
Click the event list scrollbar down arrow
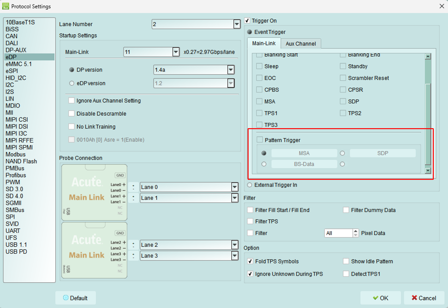[428, 170]
